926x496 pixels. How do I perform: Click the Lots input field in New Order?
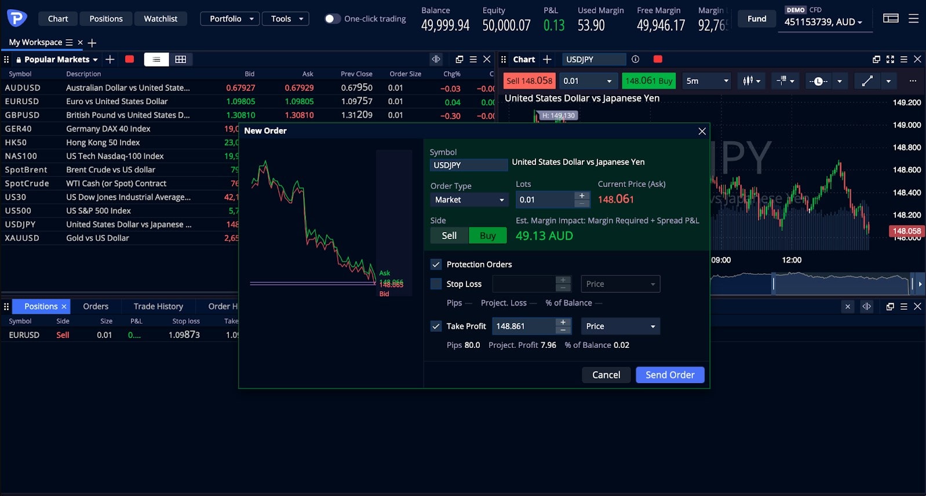pyautogui.click(x=545, y=200)
